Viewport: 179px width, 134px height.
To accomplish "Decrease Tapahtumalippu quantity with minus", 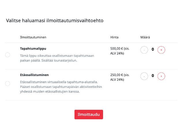I will (x=144, y=50).
